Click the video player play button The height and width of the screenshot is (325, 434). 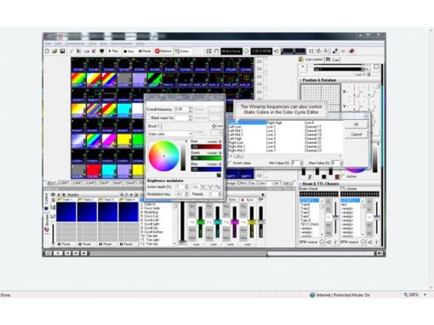[58, 253]
